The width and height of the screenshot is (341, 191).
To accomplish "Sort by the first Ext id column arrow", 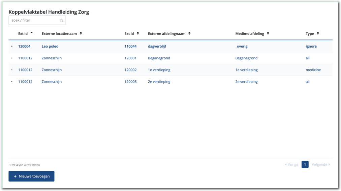I will [32, 33].
